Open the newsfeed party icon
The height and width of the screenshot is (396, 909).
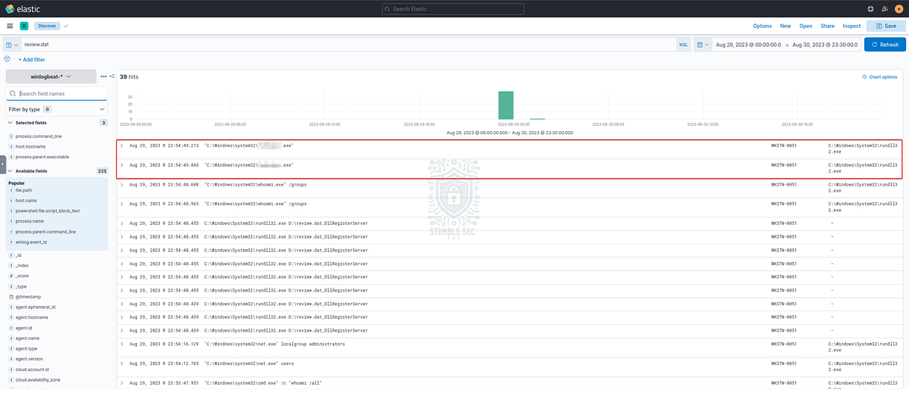click(884, 8)
